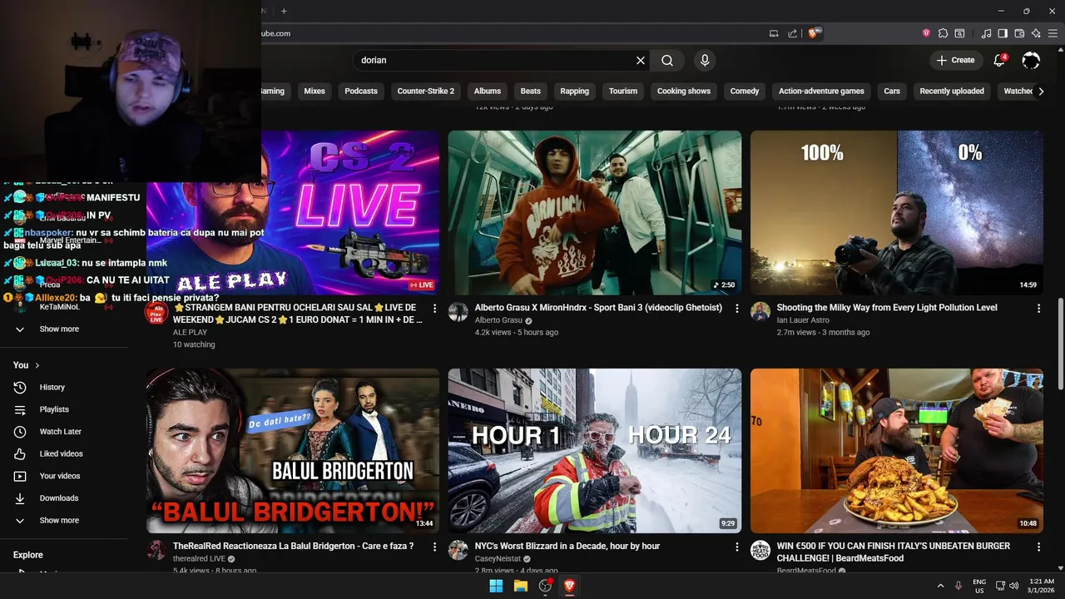This screenshot has height=599, width=1065.
Task: Open options for ALE PLAY live video
Action: click(434, 308)
